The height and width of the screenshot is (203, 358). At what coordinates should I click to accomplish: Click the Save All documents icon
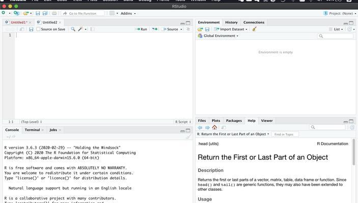(45, 13)
